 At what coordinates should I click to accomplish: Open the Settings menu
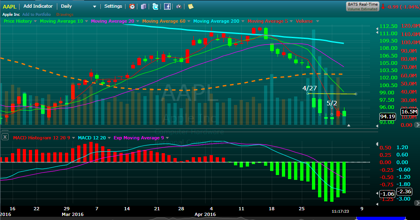(x=113, y=6)
